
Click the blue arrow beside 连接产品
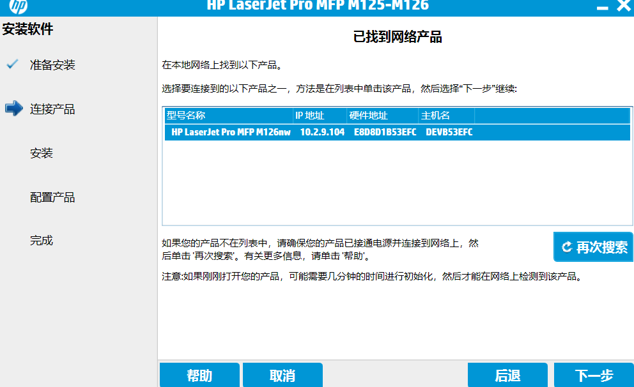(14, 109)
